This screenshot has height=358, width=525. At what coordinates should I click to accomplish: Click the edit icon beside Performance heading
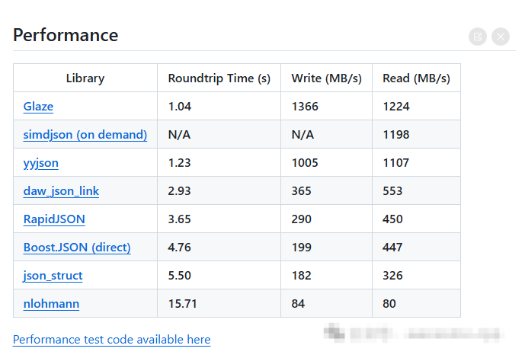click(x=478, y=37)
